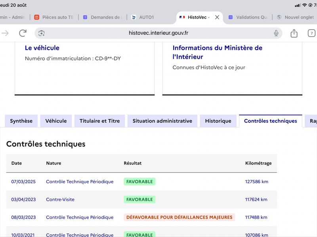Click the date 07/03/2025
Viewport: 317px width, 237px height.
coord(23,182)
